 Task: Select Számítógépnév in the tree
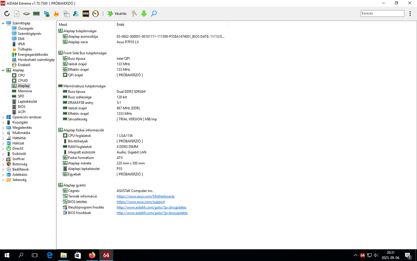pos(30,34)
